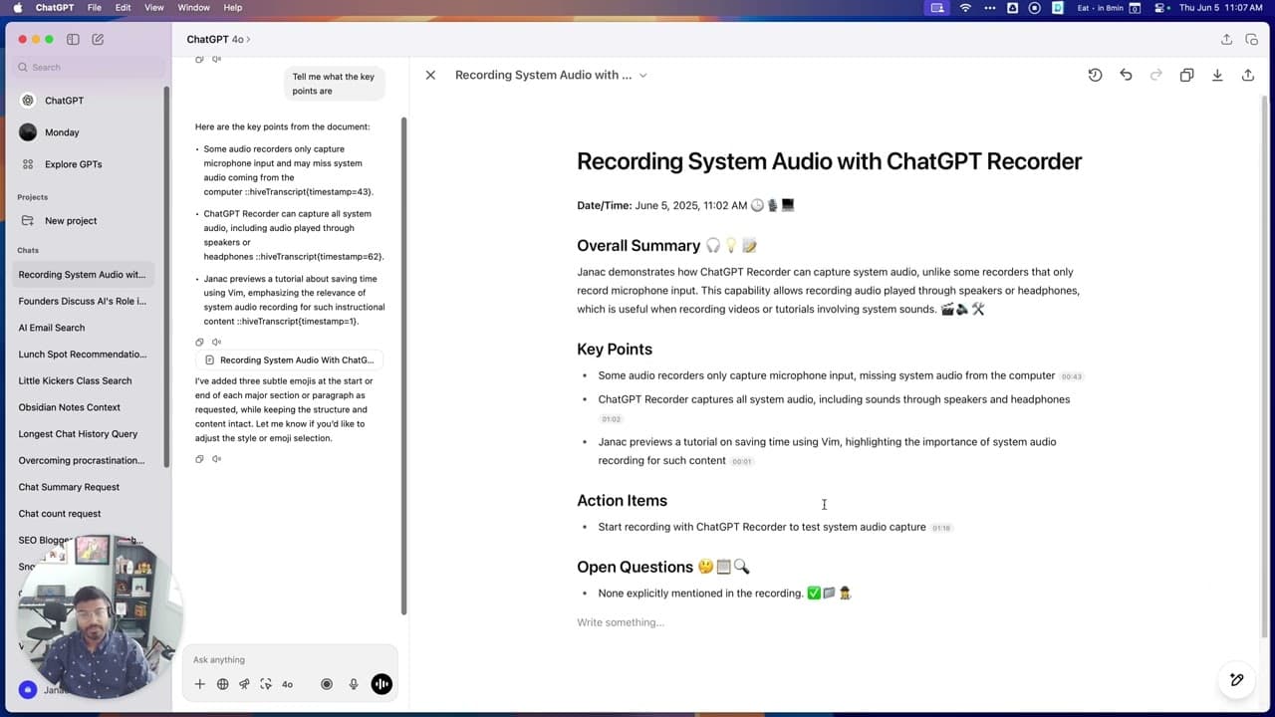The width and height of the screenshot is (1275, 717).
Task: Open the File menu
Action: (x=95, y=8)
